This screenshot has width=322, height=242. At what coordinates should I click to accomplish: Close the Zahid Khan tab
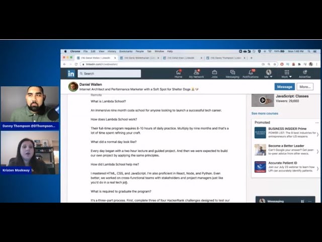point(201,58)
